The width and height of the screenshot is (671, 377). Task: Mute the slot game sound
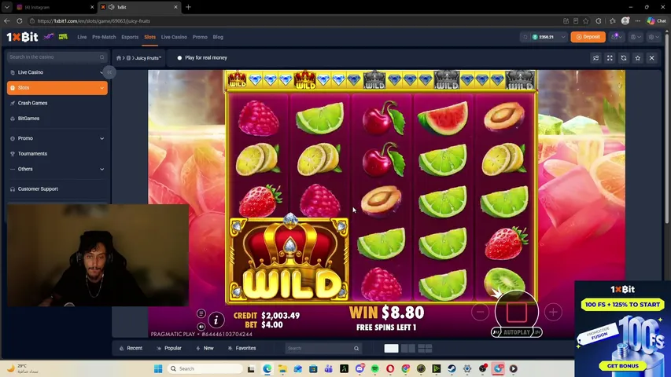tap(201, 326)
